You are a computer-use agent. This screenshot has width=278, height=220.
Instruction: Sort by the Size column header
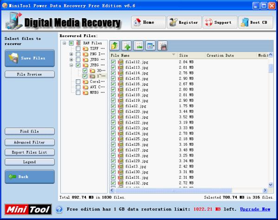click(x=191, y=55)
